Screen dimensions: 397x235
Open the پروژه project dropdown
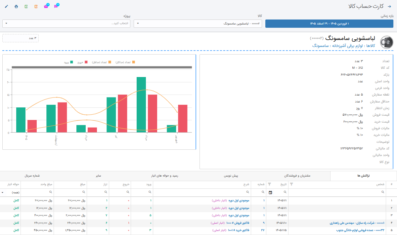[66, 23]
